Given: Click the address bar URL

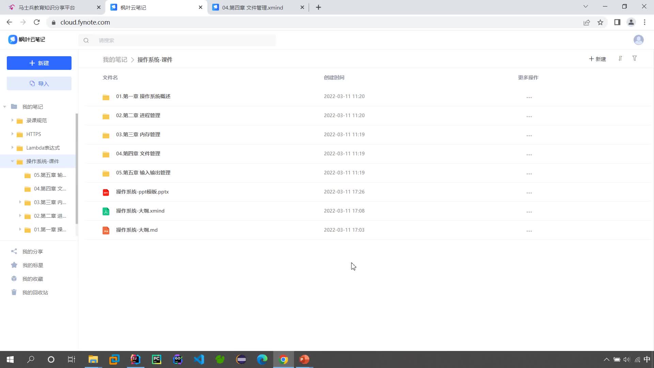Looking at the screenshot, I should pyautogui.click(x=85, y=22).
